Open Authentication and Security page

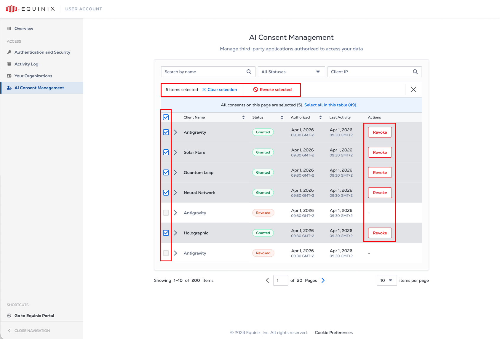point(42,52)
